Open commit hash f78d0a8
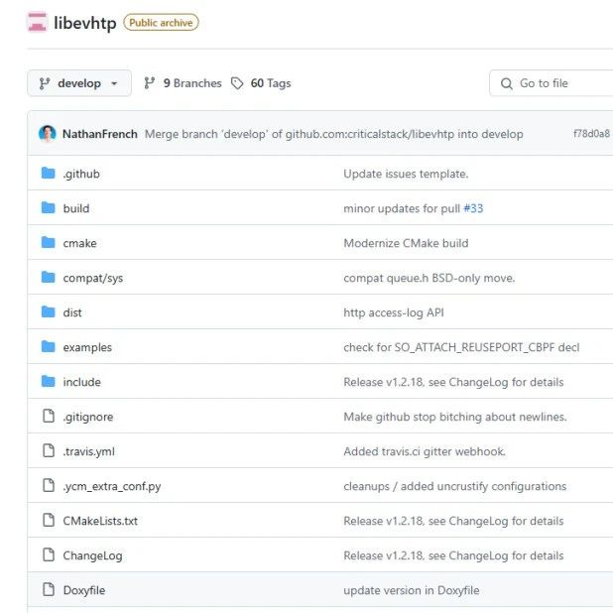Image resolution: width=613 pixels, height=613 pixels. 591,134
